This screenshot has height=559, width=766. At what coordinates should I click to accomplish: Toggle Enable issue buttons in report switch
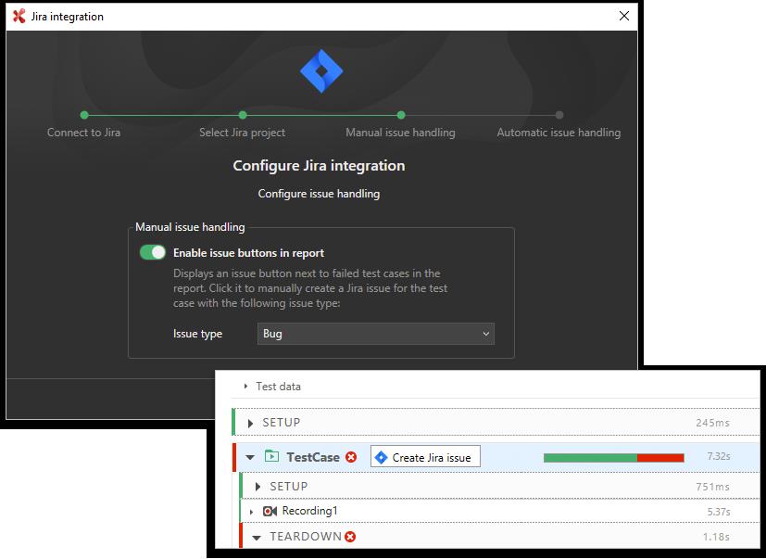(x=153, y=252)
